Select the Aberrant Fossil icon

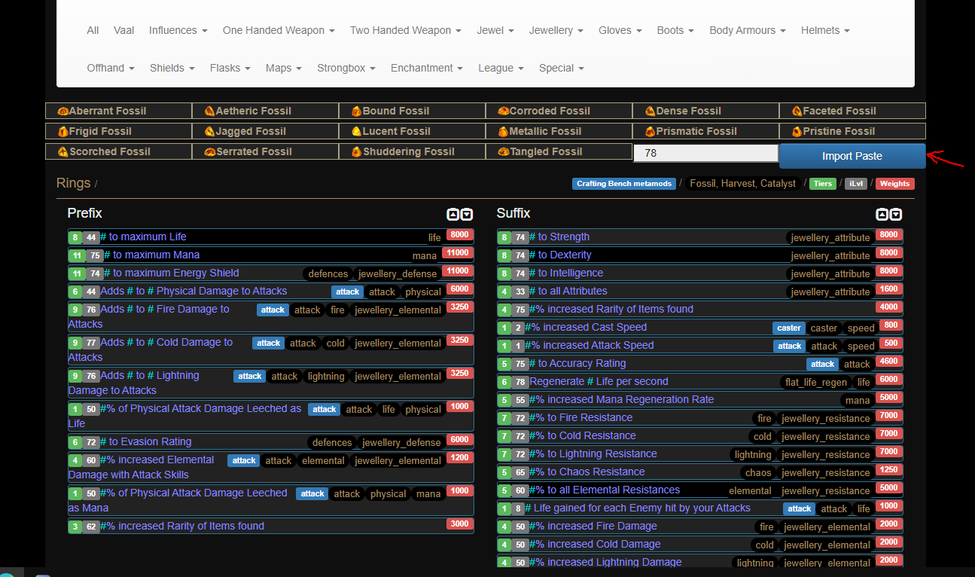pyautogui.click(x=63, y=111)
